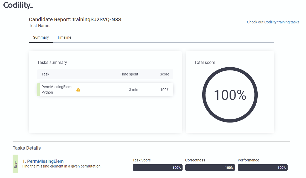The height and width of the screenshot is (178, 306).
Task: Click the Candidate Report trainingSJ2SVQ-N8S heading
Action: (x=75, y=19)
